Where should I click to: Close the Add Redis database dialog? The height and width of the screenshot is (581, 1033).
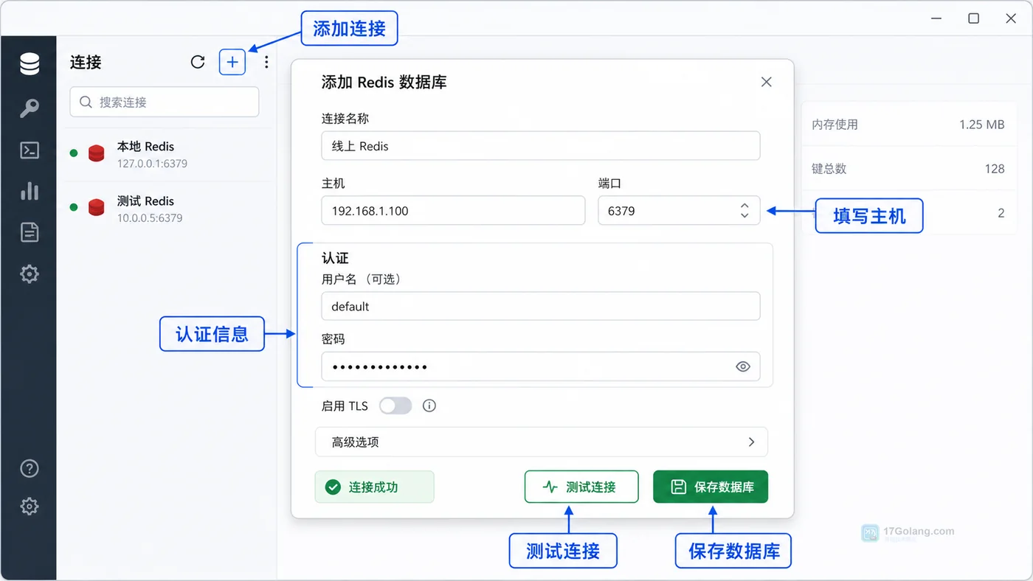click(x=767, y=82)
